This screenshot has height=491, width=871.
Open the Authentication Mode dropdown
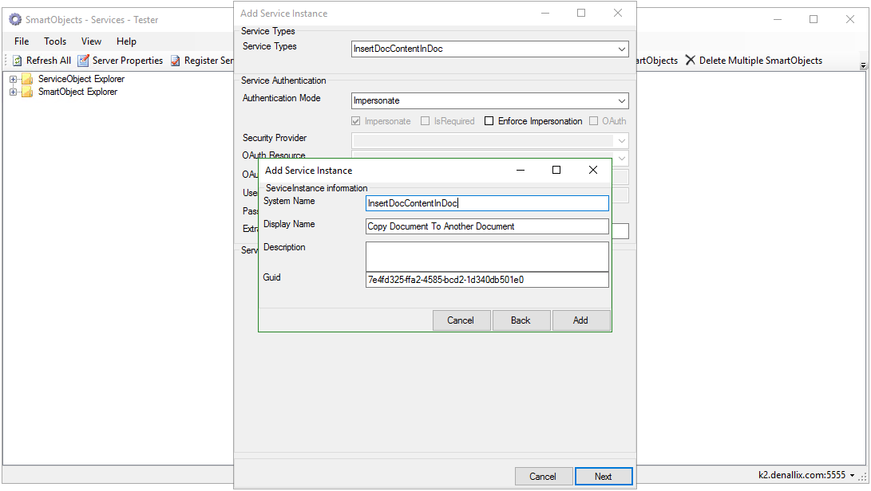622,101
